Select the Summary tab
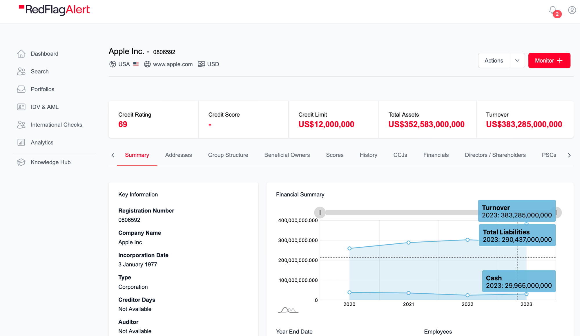The width and height of the screenshot is (580, 336). point(137,155)
